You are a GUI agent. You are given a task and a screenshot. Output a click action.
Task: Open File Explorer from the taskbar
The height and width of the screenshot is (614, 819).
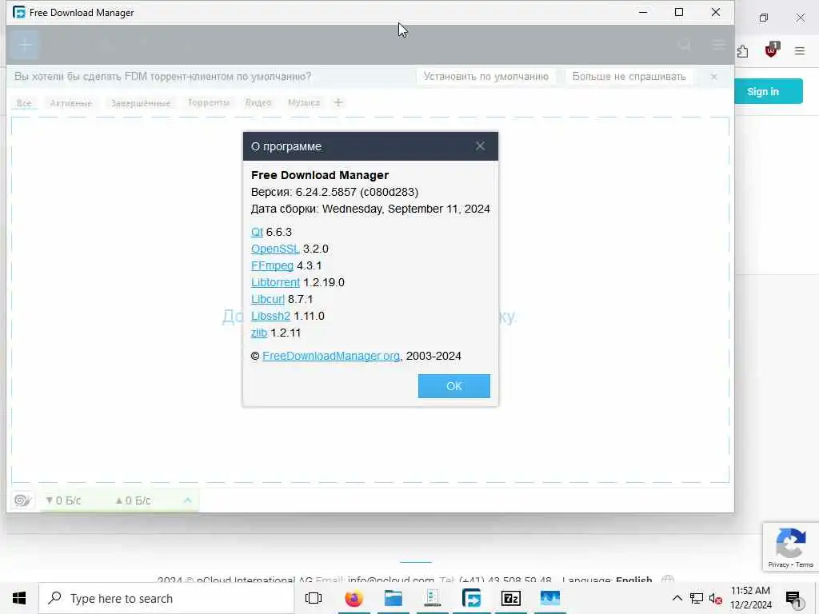(394, 598)
